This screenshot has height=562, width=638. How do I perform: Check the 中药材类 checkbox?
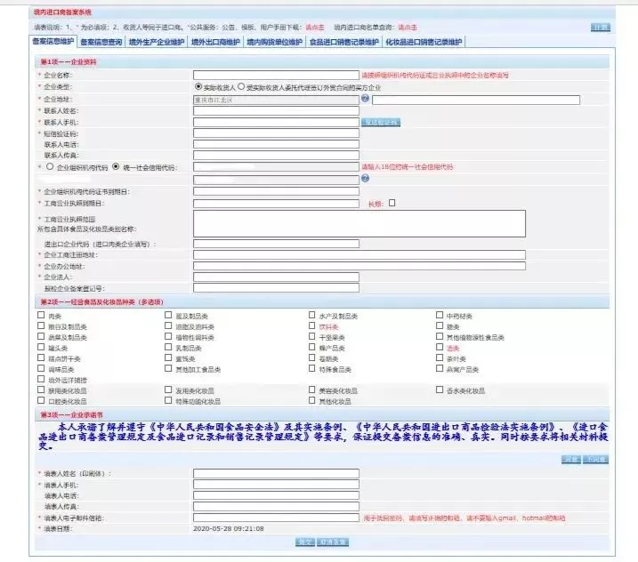(x=440, y=316)
